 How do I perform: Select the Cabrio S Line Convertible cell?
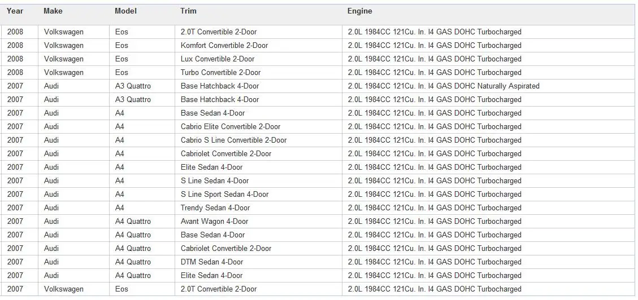[x=233, y=140]
